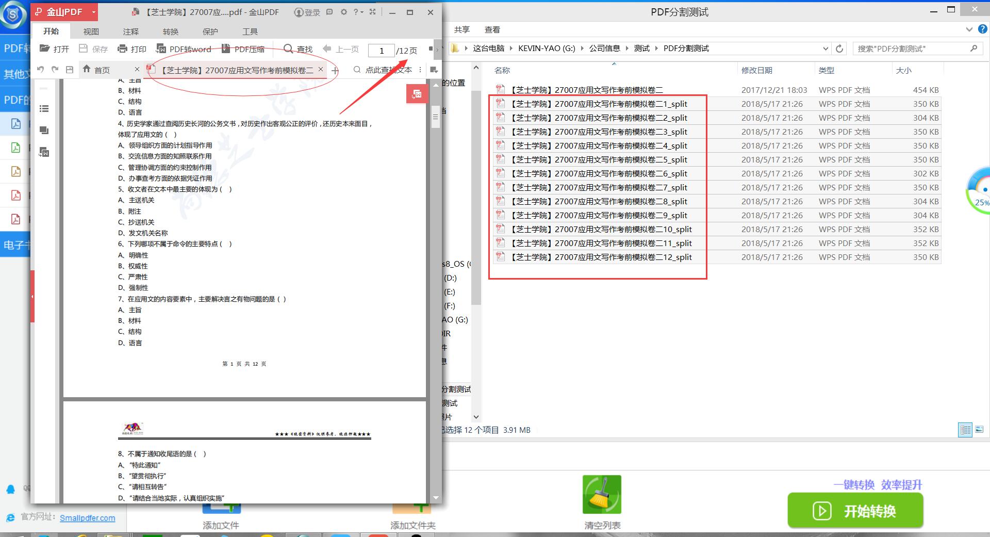
Task: Print the PDF with 打印
Action: click(132, 49)
